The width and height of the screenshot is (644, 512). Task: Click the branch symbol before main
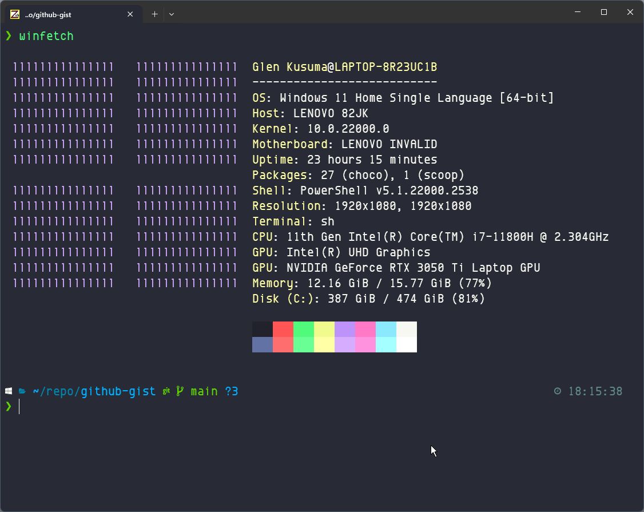click(x=179, y=391)
